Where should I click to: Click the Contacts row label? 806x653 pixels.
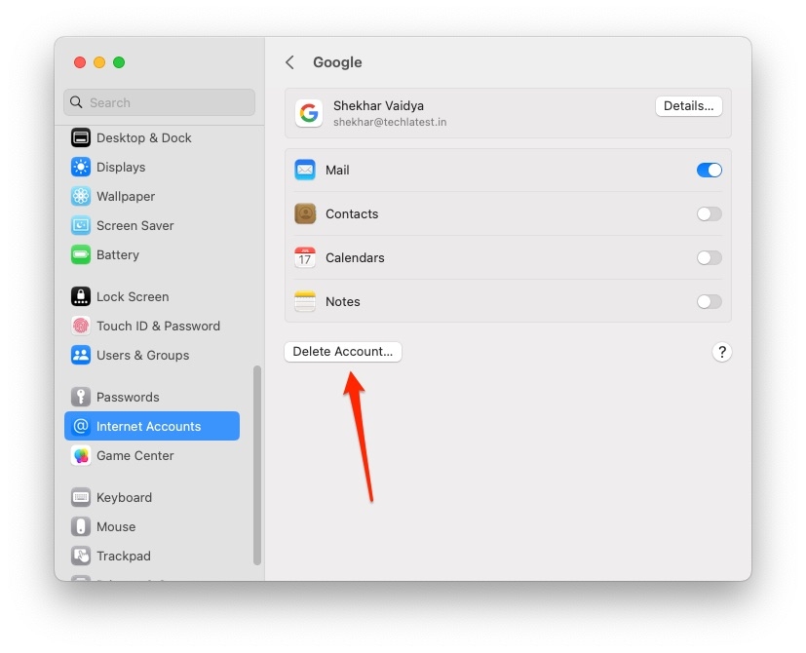(x=352, y=213)
